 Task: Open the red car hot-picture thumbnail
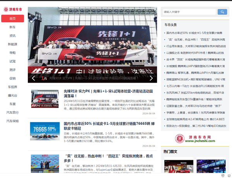pos(179,166)
